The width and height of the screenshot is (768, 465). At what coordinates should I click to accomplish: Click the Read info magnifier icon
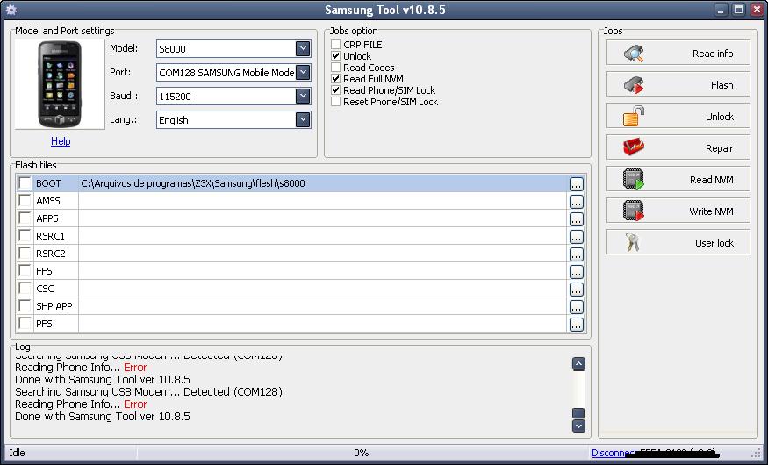coord(634,53)
